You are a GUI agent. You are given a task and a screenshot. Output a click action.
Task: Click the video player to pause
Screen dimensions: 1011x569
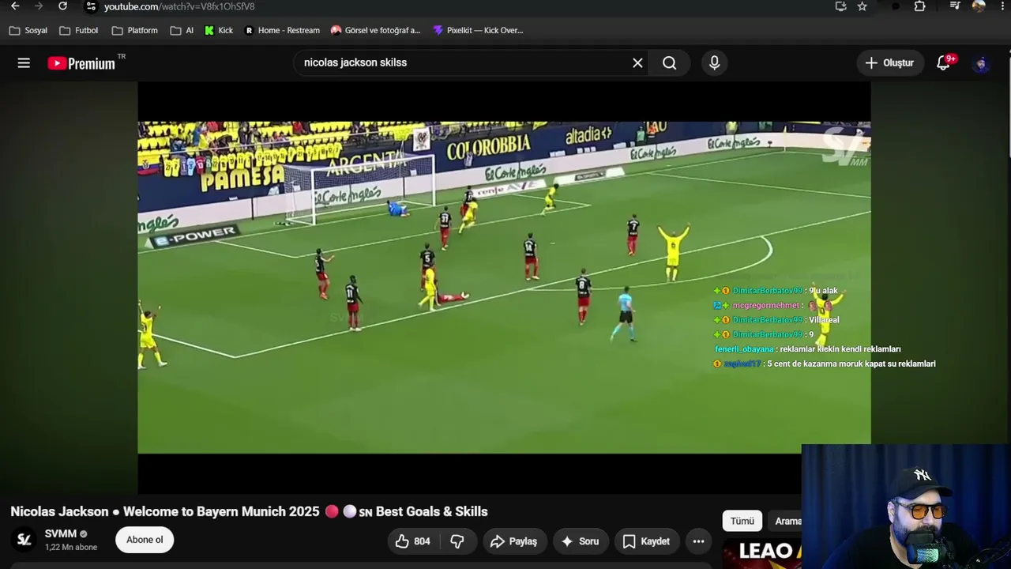pyautogui.click(x=504, y=288)
